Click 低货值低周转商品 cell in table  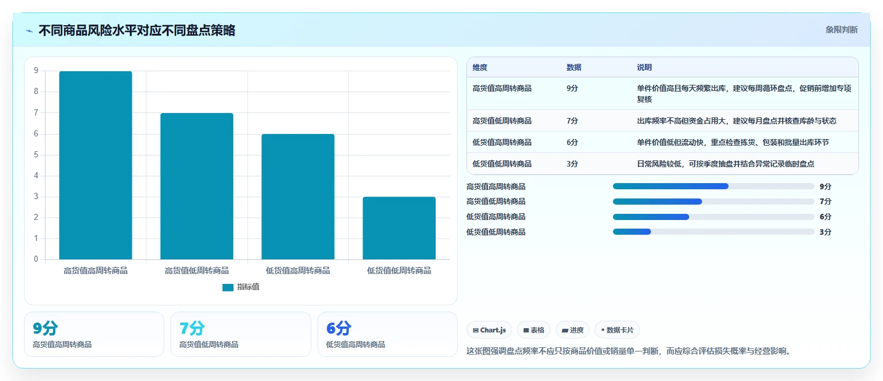(502, 164)
